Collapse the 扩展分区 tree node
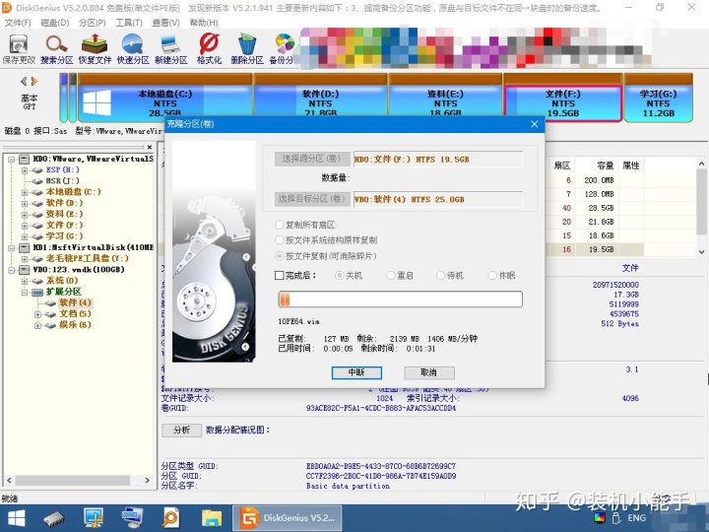Image resolution: width=709 pixels, height=532 pixels. pyautogui.click(x=25, y=293)
